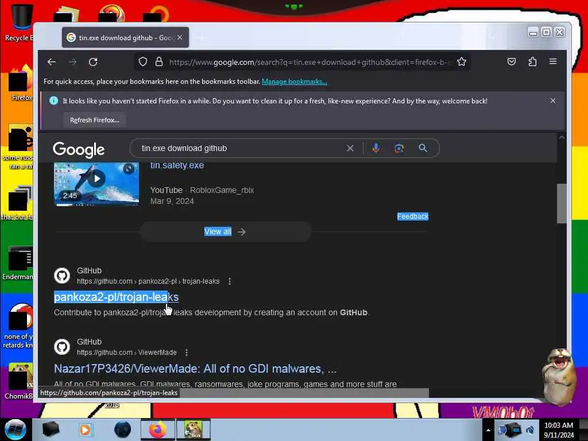Open the Firefox hamburger application menu
This screenshot has width=588, height=441.
tap(553, 61)
